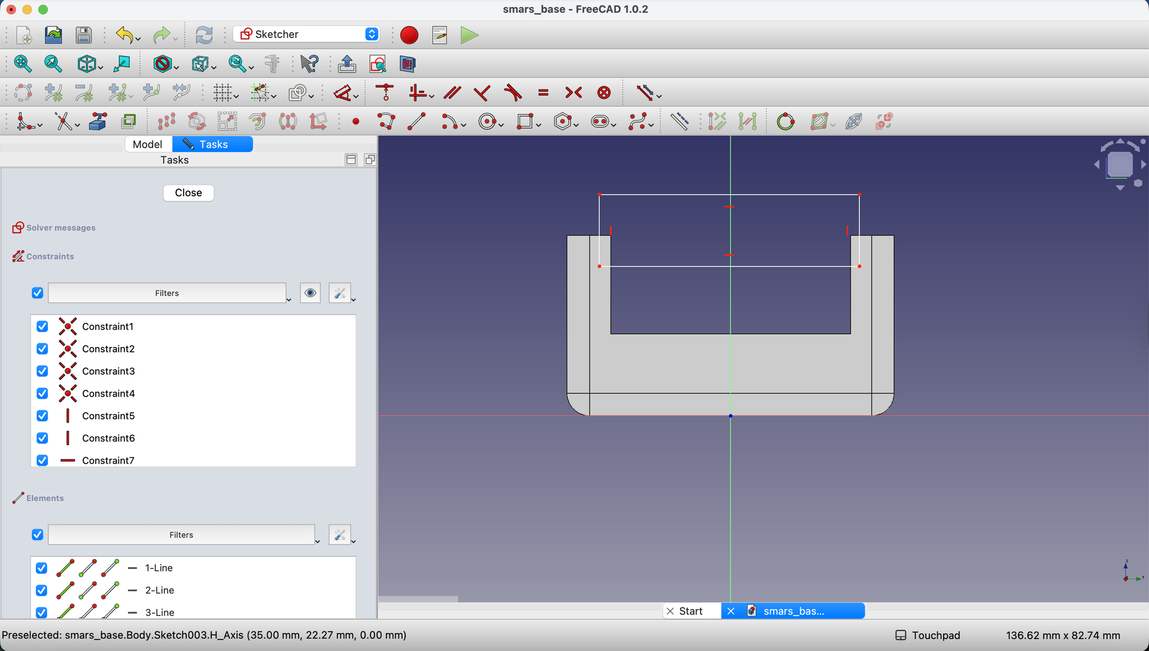Uncheck the Constraint5 checkbox

coord(42,416)
